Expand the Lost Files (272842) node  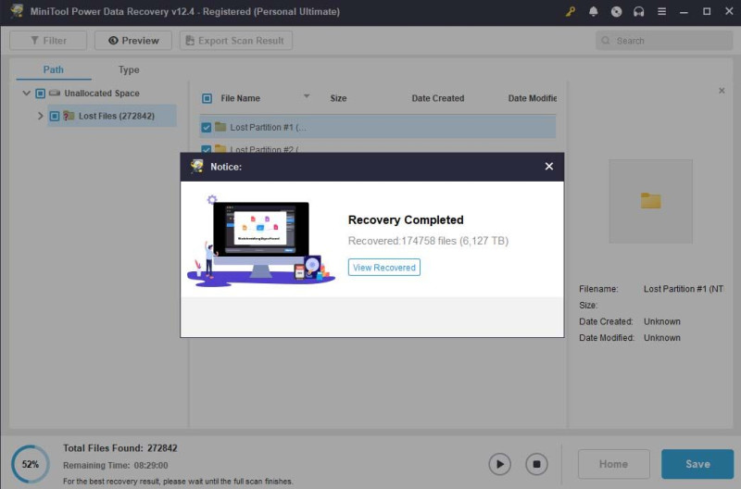point(40,116)
